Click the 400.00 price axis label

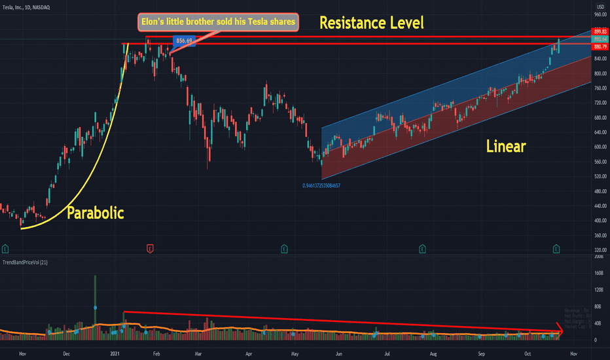(600, 221)
